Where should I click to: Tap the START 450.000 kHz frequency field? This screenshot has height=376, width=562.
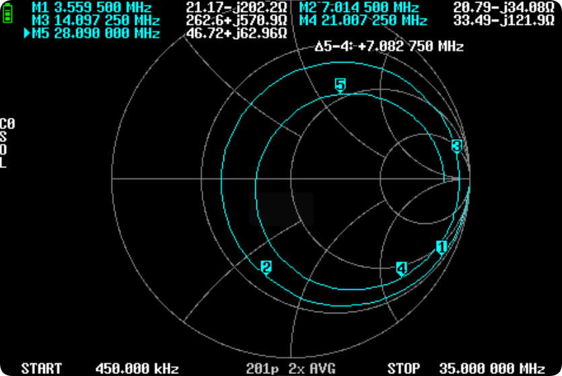pos(100,369)
